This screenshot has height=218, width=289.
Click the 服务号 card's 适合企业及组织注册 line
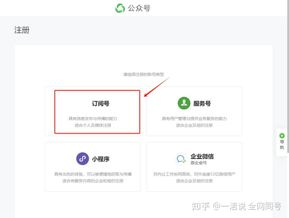[x=194, y=125]
